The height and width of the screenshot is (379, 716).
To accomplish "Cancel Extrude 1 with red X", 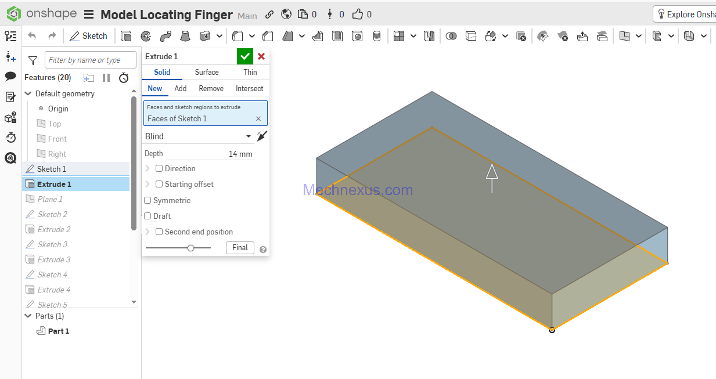I will [261, 56].
